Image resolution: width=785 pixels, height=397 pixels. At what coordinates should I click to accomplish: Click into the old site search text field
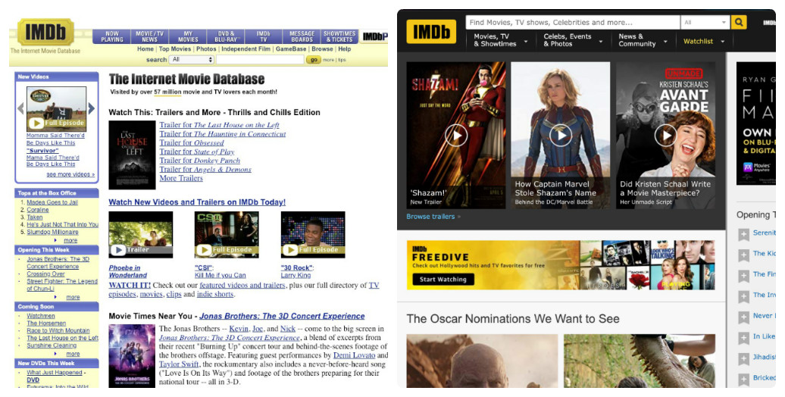[x=260, y=60]
